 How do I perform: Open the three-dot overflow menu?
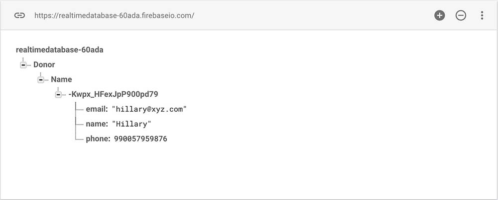tap(482, 15)
